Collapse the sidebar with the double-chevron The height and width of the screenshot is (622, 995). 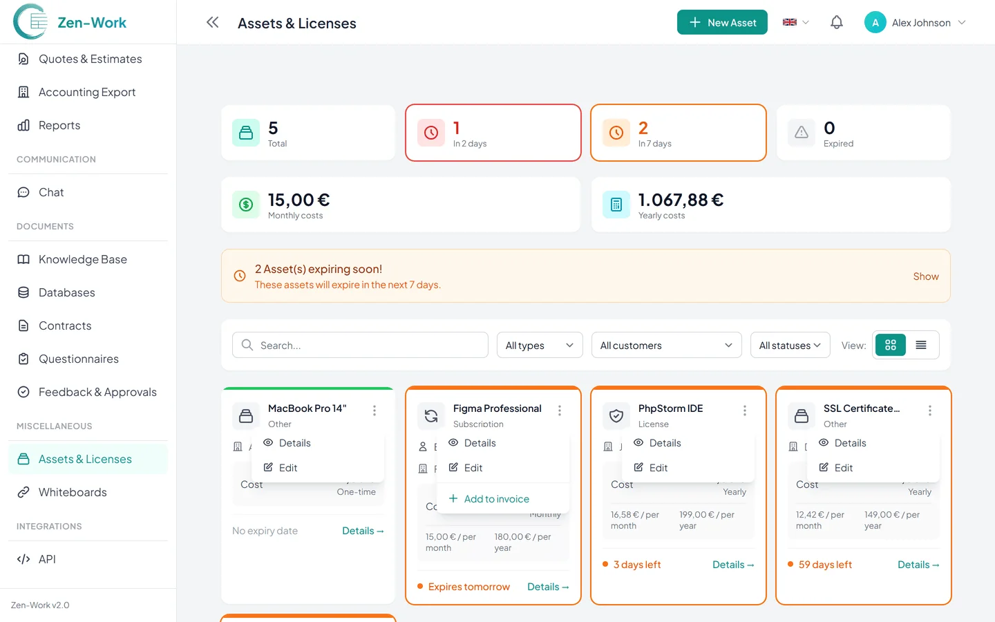(x=212, y=22)
